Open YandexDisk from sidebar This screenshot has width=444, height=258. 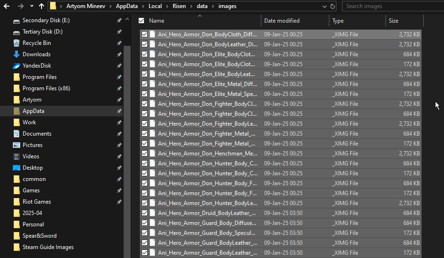(37, 66)
